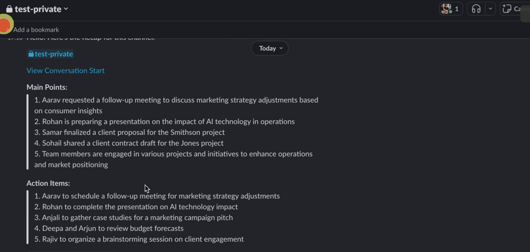Click Rajiv's brainstorming session action item
Image resolution: width=530 pixels, height=252 pixels.
(139, 239)
